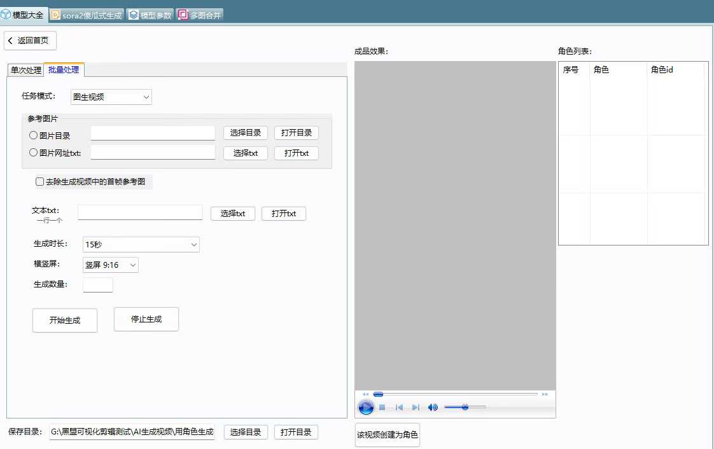Image resolution: width=714 pixels, height=449 pixels.
Task: Click the stop button in the player
Action: (382, 407)
